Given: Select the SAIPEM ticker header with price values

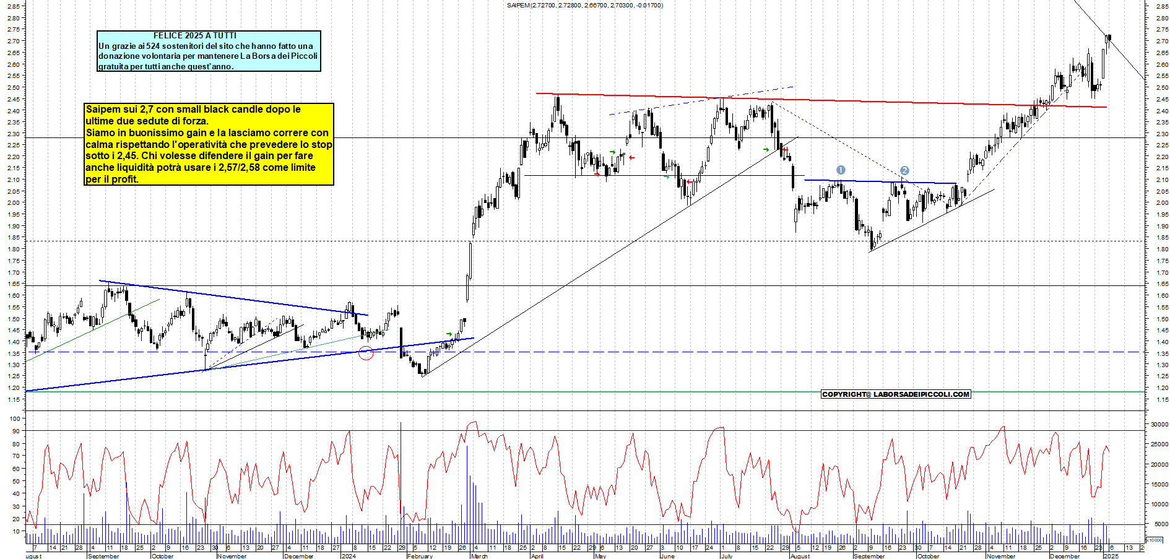Looking at the screenshot, I should (x=585, y=6).
